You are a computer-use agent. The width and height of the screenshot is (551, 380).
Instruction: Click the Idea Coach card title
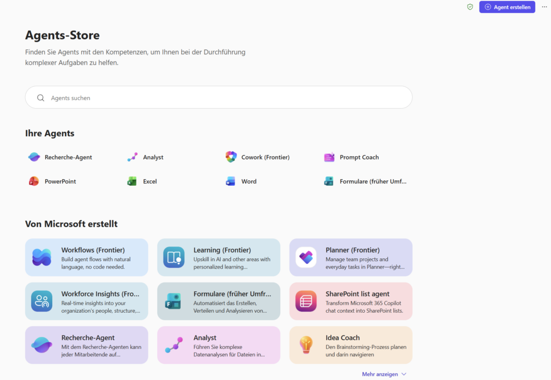(343, 338)
